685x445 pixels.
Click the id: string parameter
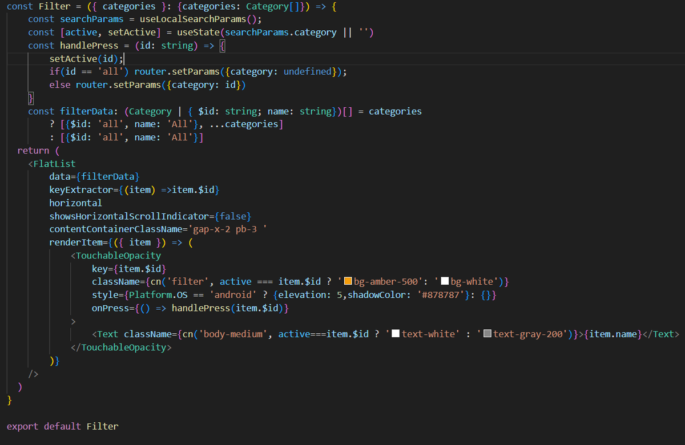tap(166, 45)
